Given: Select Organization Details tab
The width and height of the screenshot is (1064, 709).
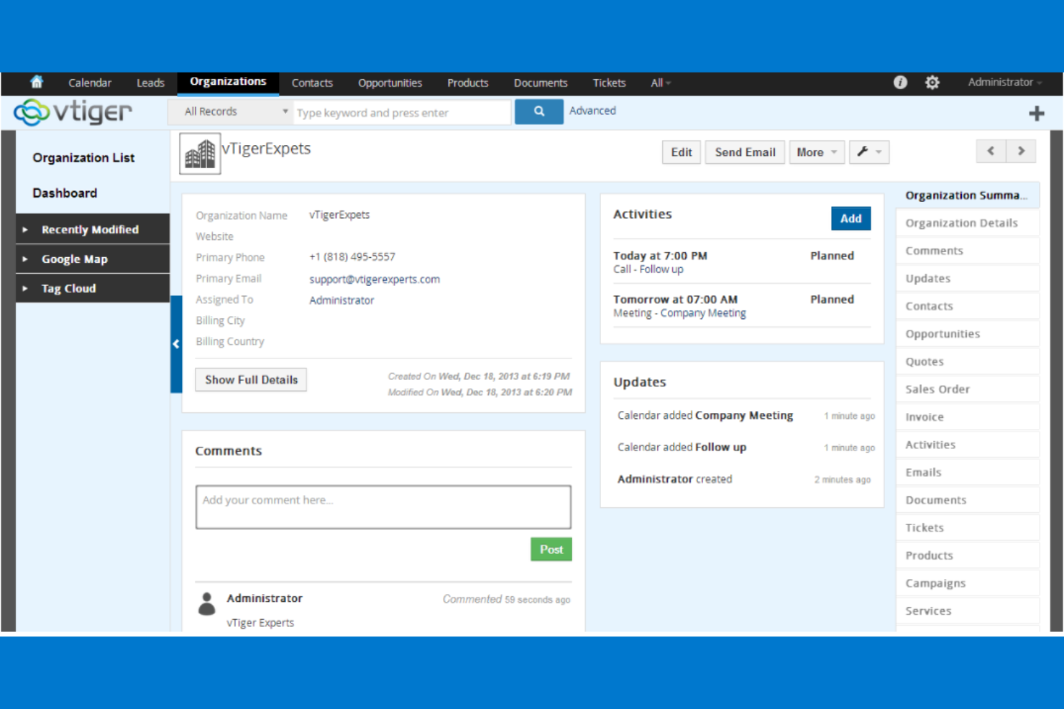Looking at the screenshot, I should click(x=968, y=223).
